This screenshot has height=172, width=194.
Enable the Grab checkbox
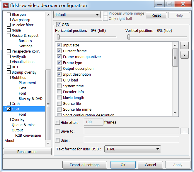(x=9, y=104)
